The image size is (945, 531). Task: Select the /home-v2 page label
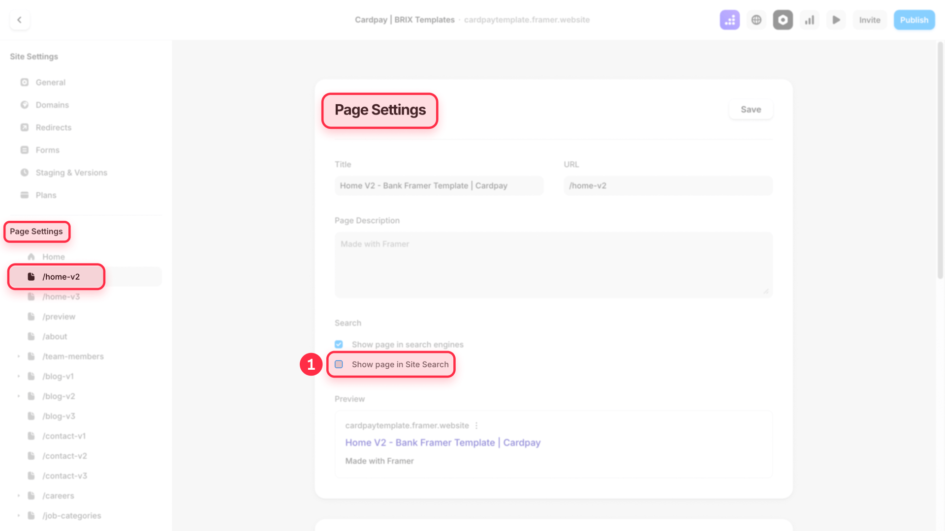point(61,277)
